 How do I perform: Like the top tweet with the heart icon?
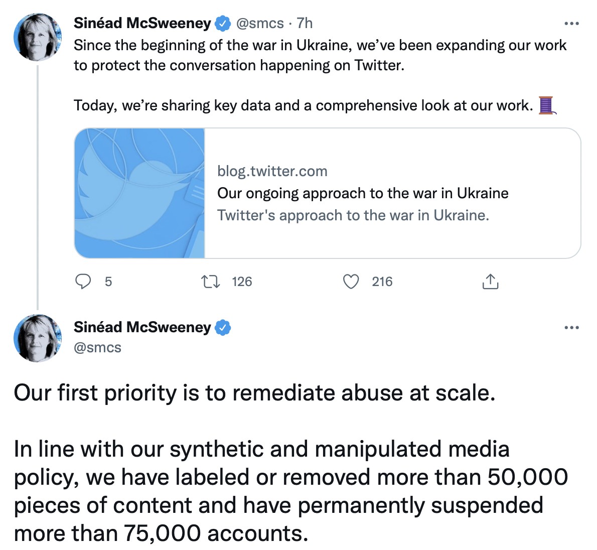(x=351, y=282)
